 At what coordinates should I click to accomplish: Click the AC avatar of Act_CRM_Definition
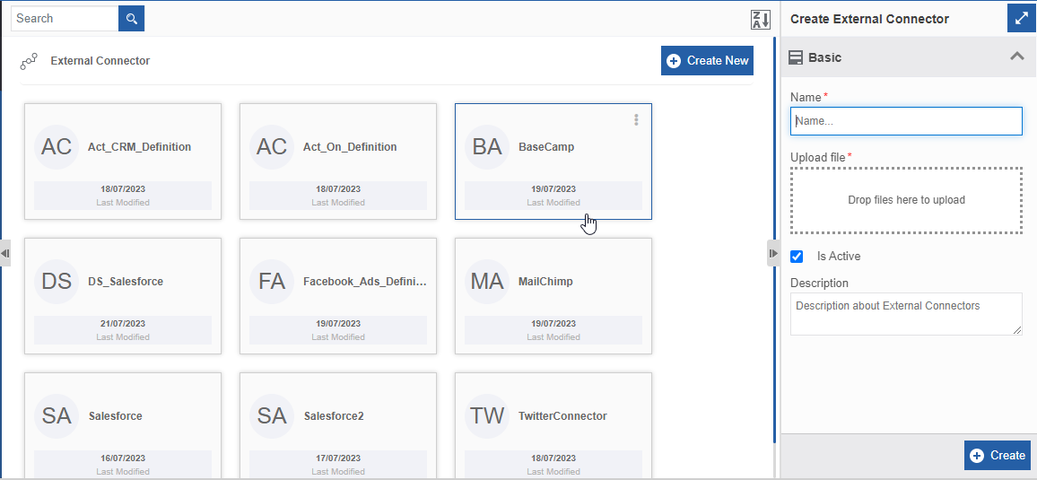(57, 147)
